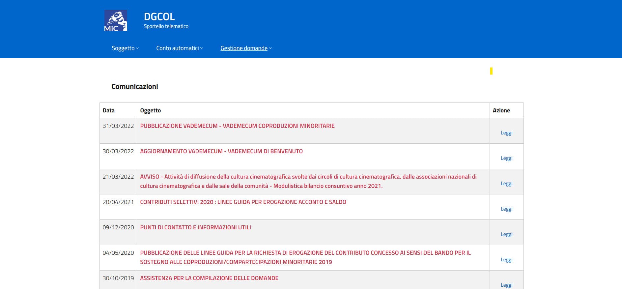Select the date 31/03/2022
The width and height of the screenshot is (622, 289).
coord(118,126)
